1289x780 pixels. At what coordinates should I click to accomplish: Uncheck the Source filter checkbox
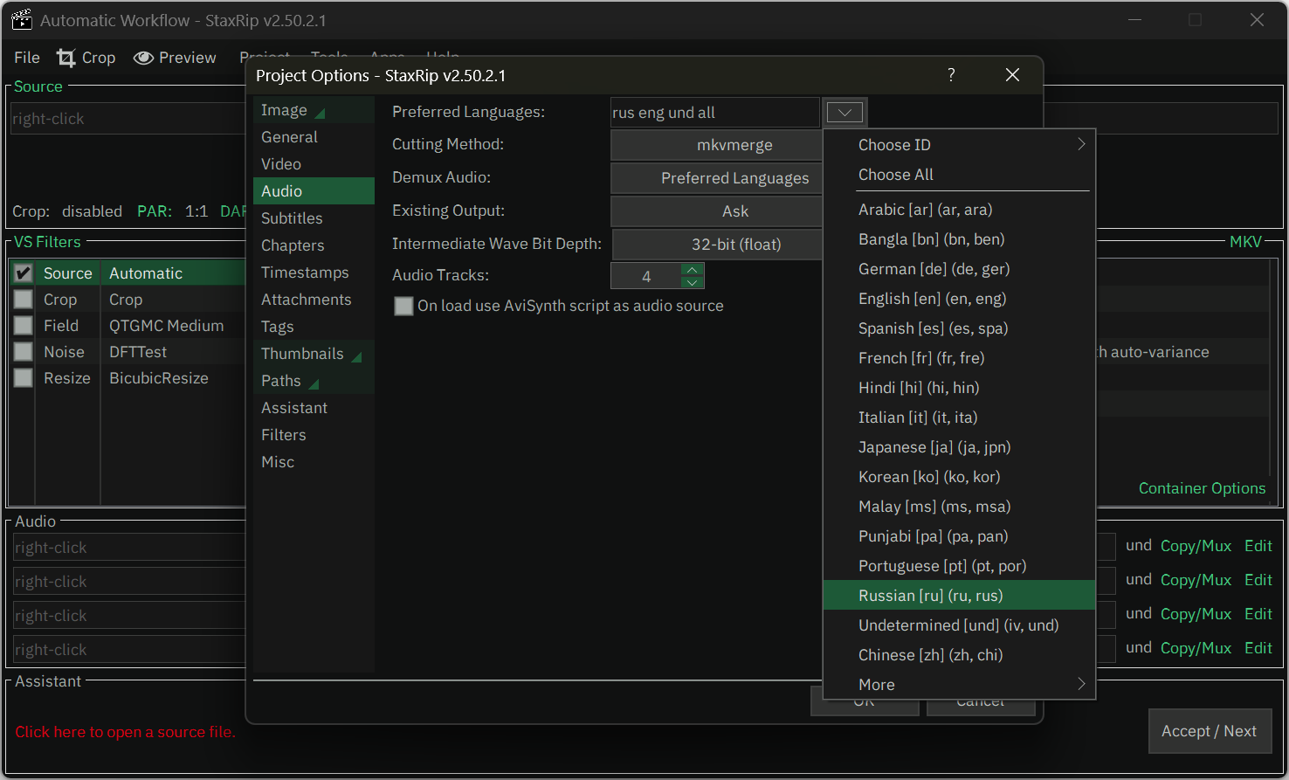coord(24,273)
